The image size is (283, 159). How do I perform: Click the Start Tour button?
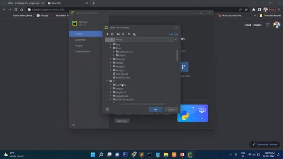coord(122,121)
